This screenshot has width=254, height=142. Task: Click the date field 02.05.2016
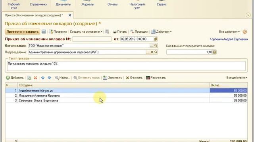coord(137,39)
